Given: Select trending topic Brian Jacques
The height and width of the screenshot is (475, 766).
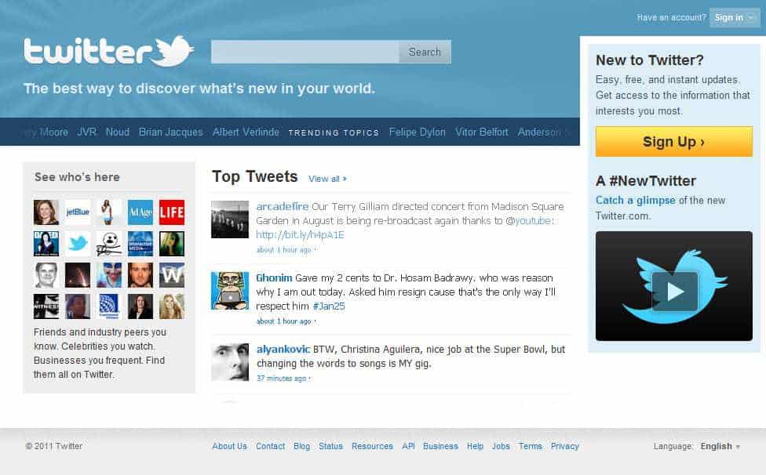Looking at the screenshot, I should pos(170,132).
